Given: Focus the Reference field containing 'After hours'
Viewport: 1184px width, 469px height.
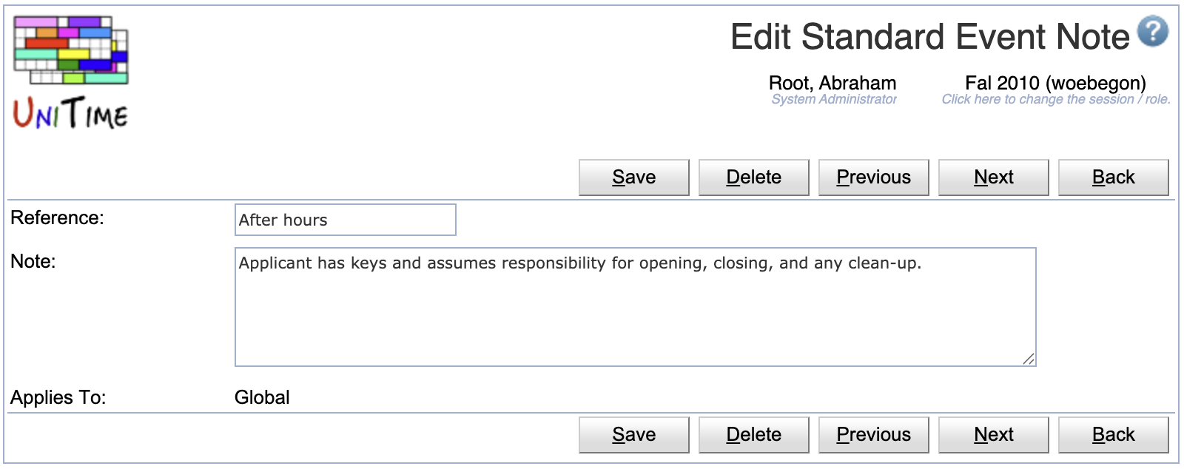Looking at the screenshot, I should pos(346,220).
